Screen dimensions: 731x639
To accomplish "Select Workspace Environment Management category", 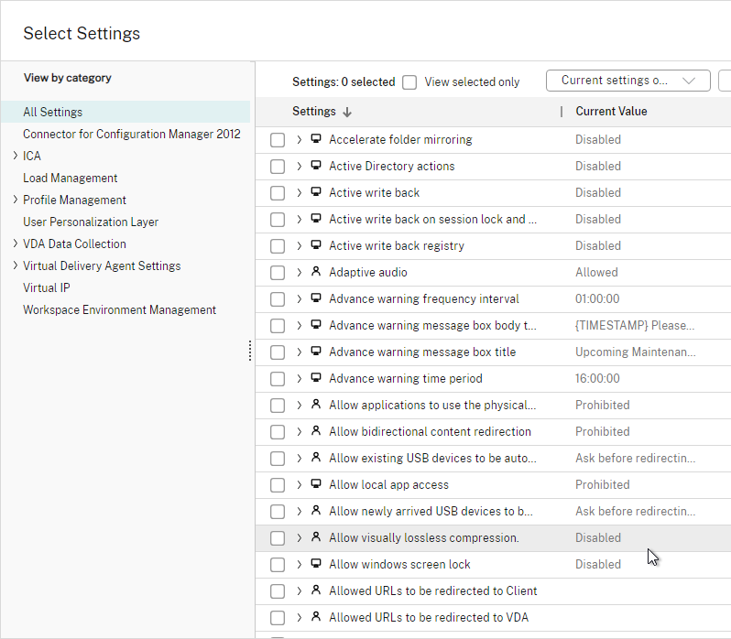I will tap(119, 309).
